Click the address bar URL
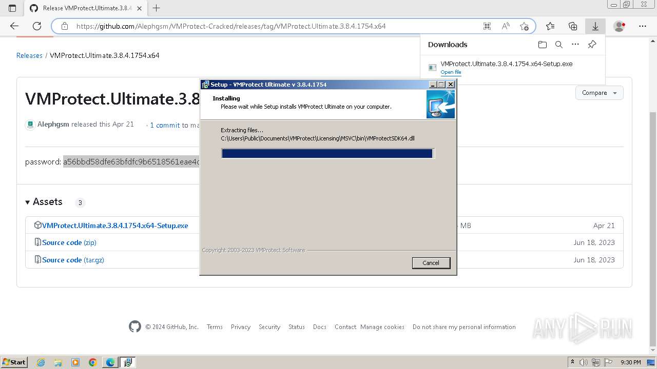 coord(231,26)
